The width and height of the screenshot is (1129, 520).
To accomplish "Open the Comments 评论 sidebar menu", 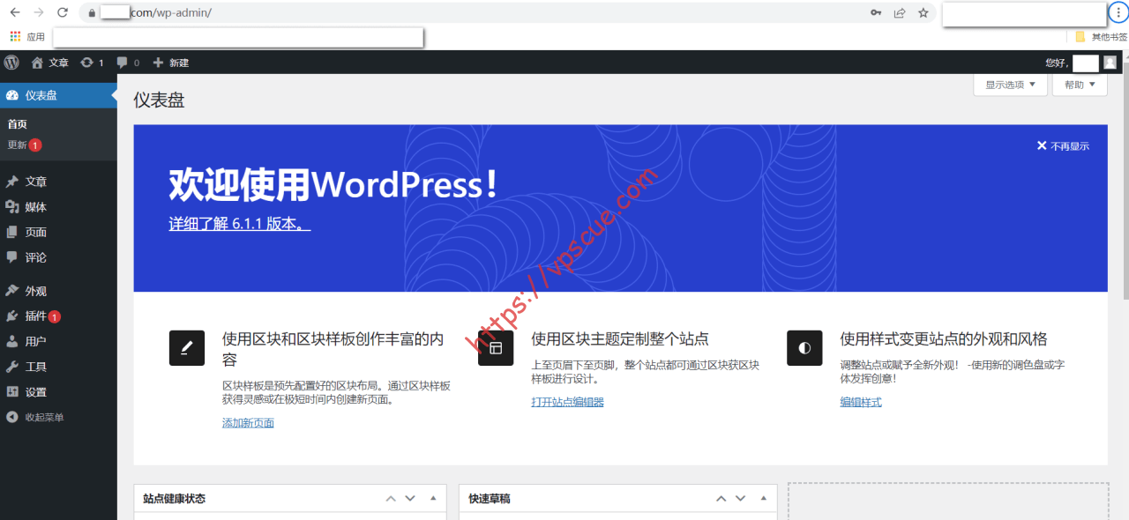I will 58,257.
